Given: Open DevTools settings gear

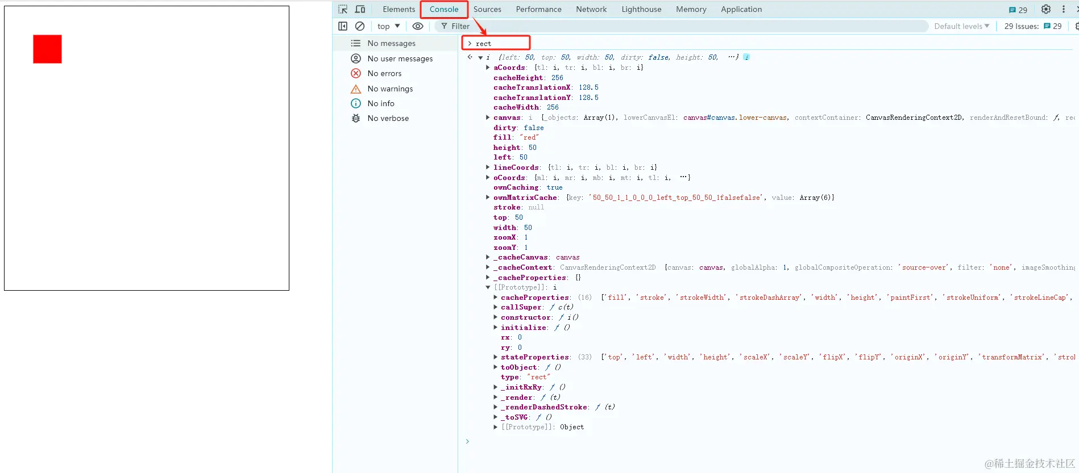Looking at the screenshot, I should click(1046, 9).
